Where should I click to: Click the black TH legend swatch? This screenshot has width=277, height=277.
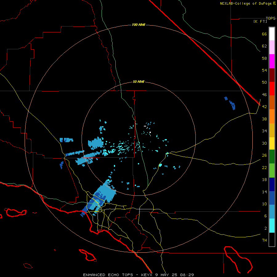coord(272,239)
